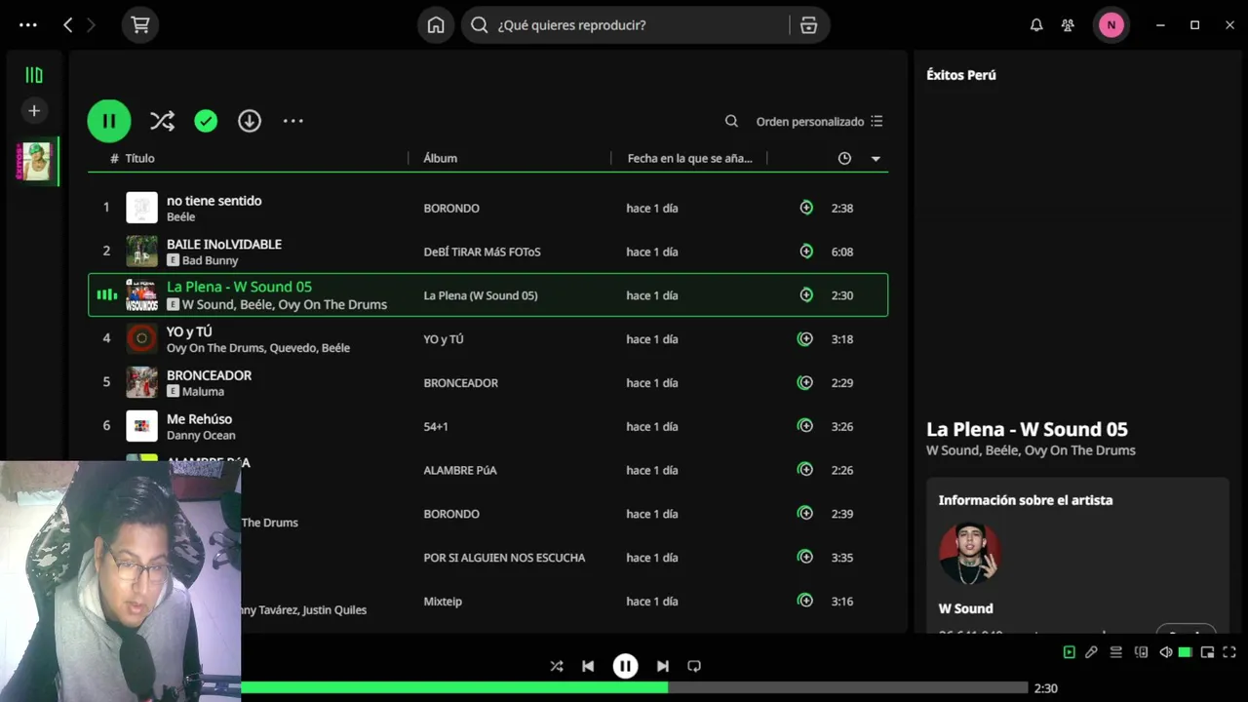Open 'Orden personalizado' sort dropdown
The height and width of the screenshot is (702, 1248).
819,121
